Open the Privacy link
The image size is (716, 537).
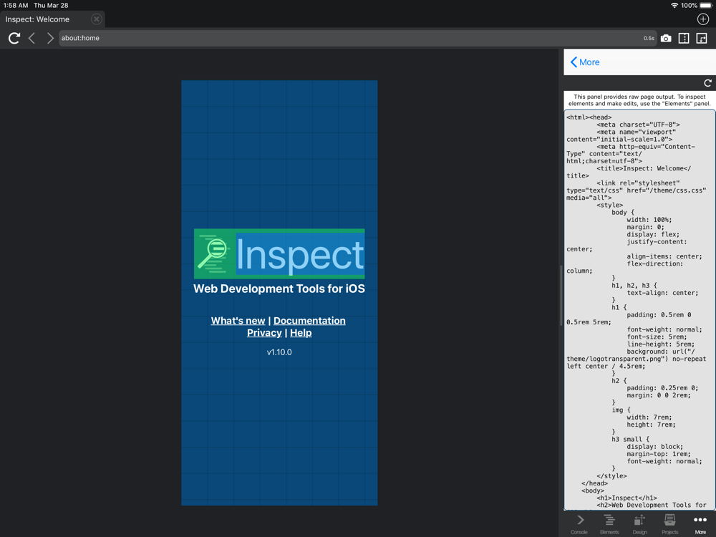coord(264,333)
